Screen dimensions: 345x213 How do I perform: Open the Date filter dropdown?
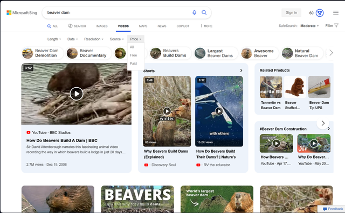pyautogui.click(x=73, y=39)
